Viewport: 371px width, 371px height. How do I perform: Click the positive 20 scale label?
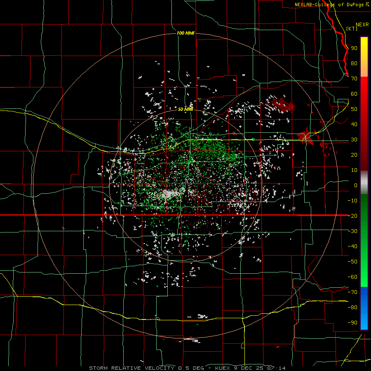coord(354,155)
